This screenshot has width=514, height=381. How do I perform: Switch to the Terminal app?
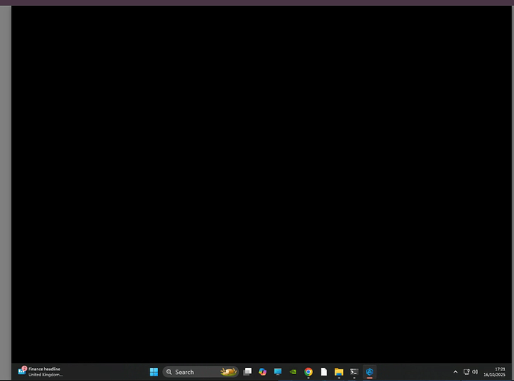pos(354,372)
